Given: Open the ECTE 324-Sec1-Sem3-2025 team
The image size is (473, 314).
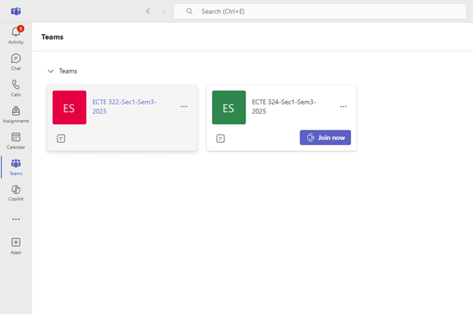Looking at the screenshot, I should coord(283,107).
